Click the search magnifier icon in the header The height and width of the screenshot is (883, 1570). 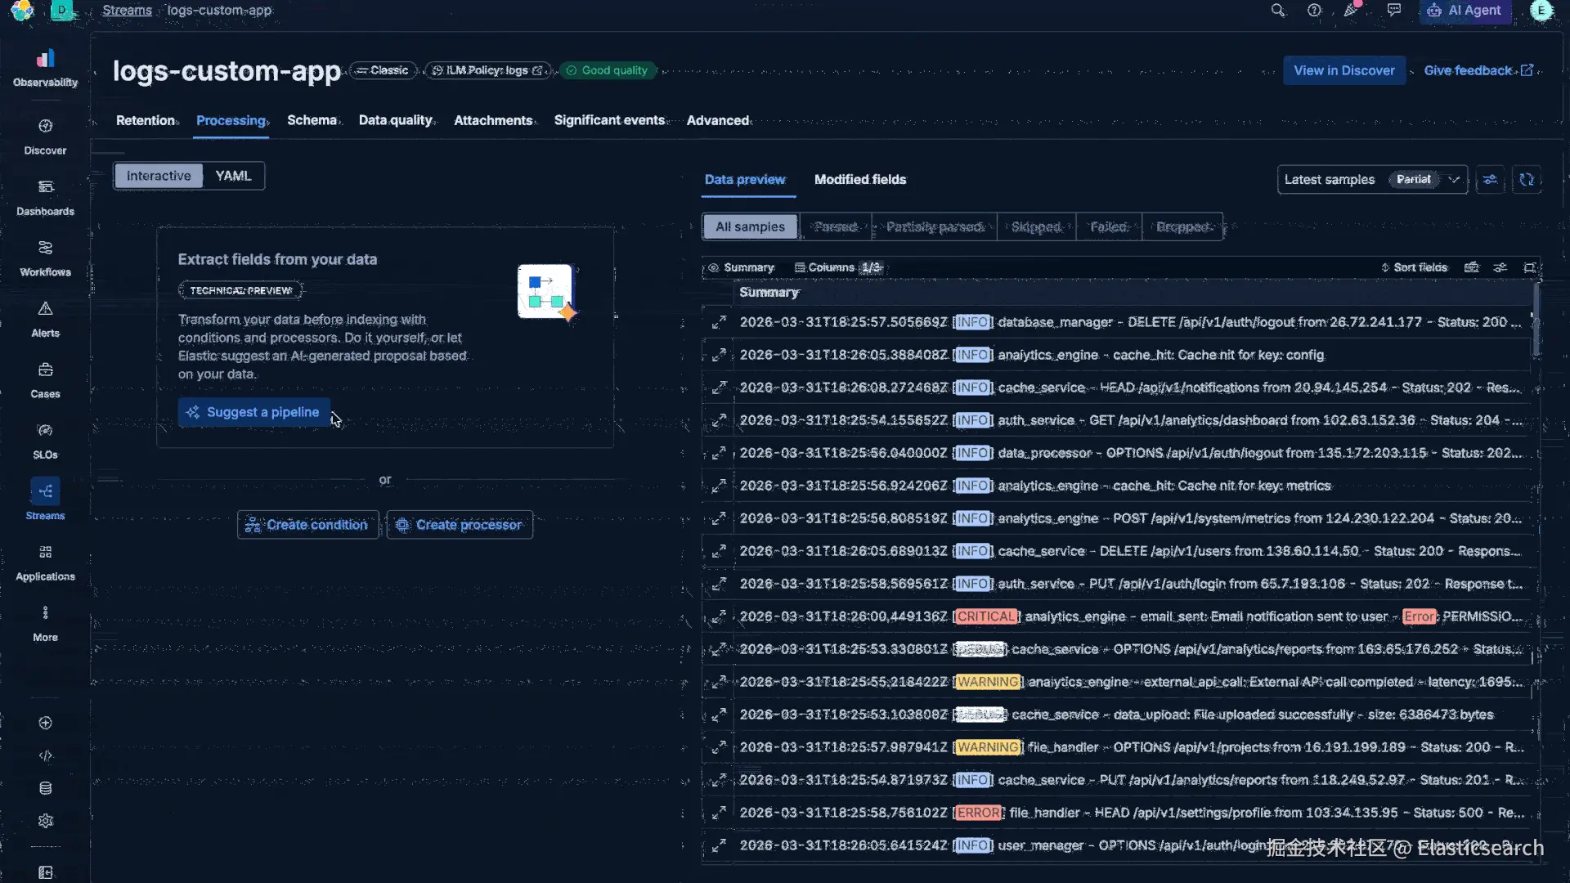click(x=1277, y=11)
